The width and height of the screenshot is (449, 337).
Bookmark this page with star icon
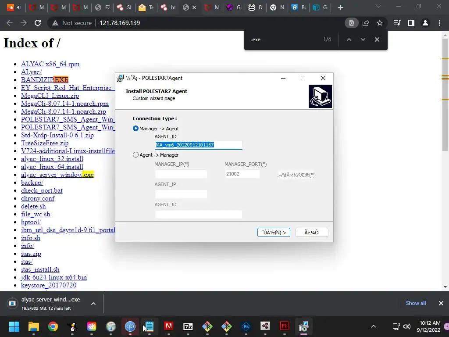click(x=380, y=23)
